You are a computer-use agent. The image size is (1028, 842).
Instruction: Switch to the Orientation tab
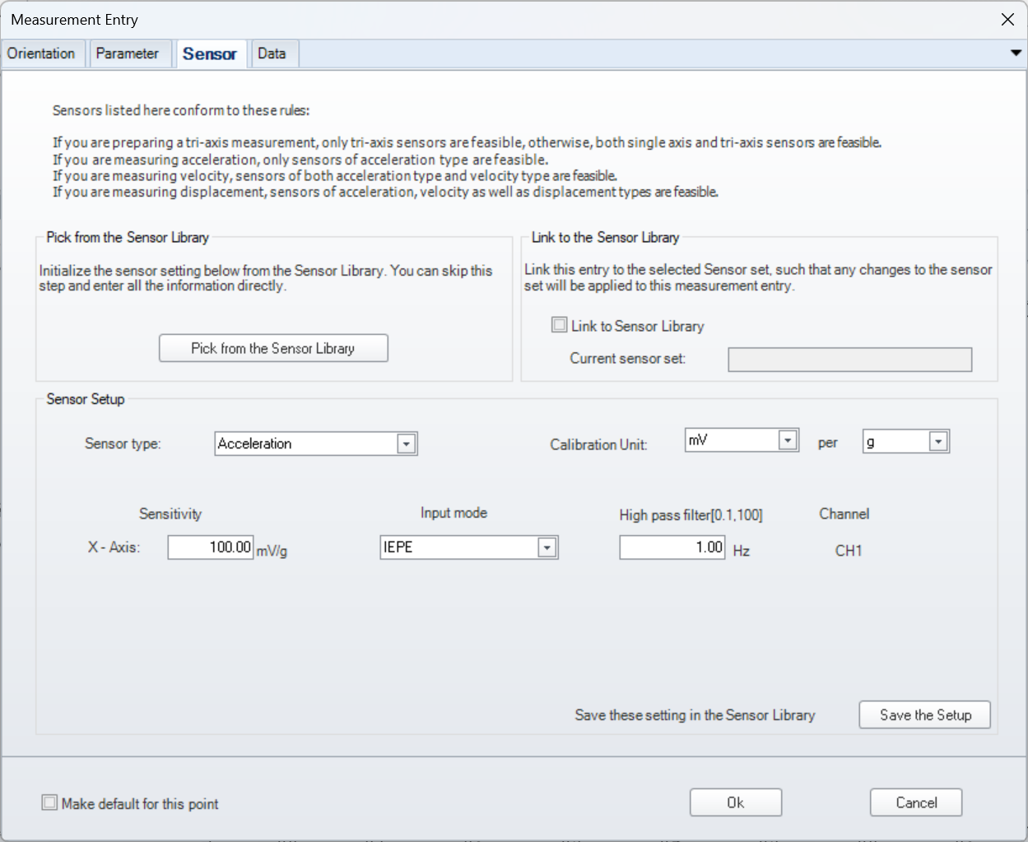[x=41, y=53]
